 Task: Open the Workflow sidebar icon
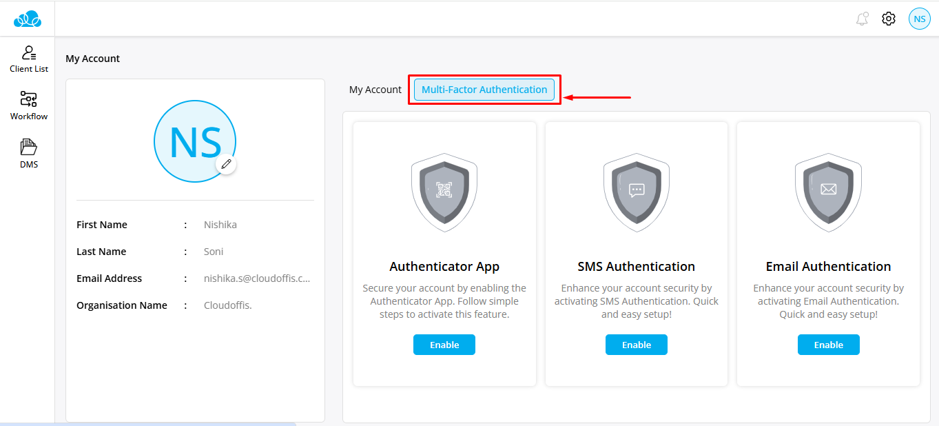pos(29,100)
